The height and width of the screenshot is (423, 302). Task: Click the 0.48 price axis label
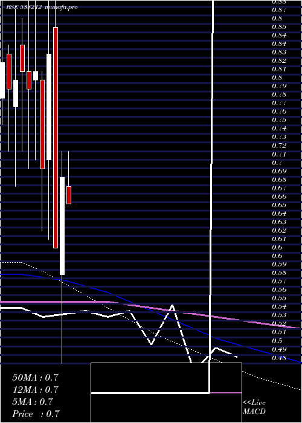pyautogui.click(x=279, y=358)
